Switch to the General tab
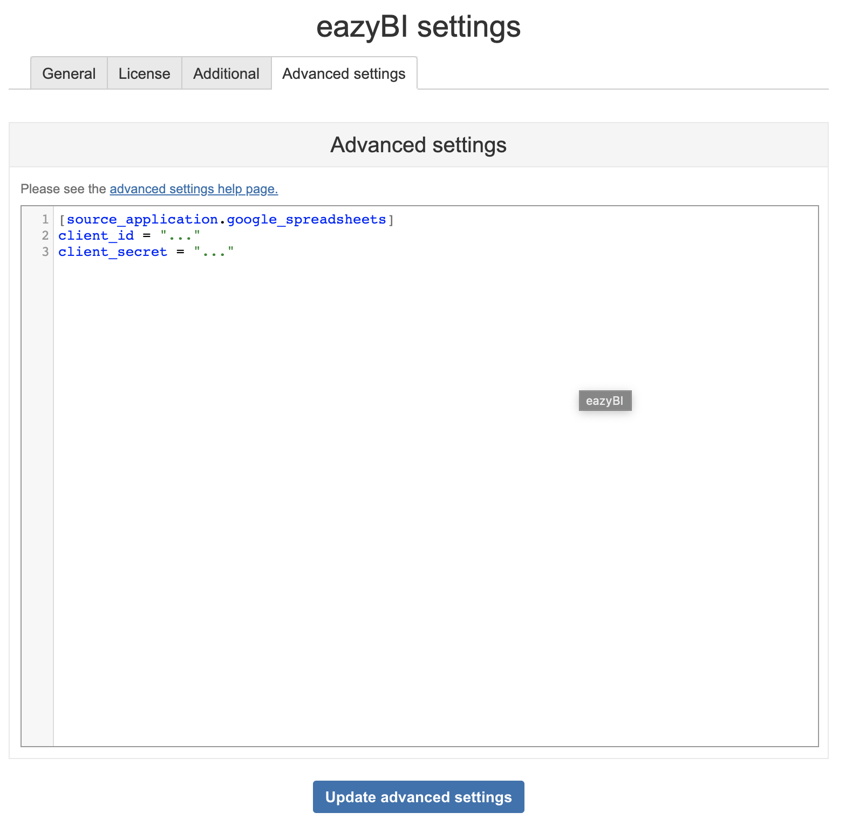859x826 pixels. [69, 73]
